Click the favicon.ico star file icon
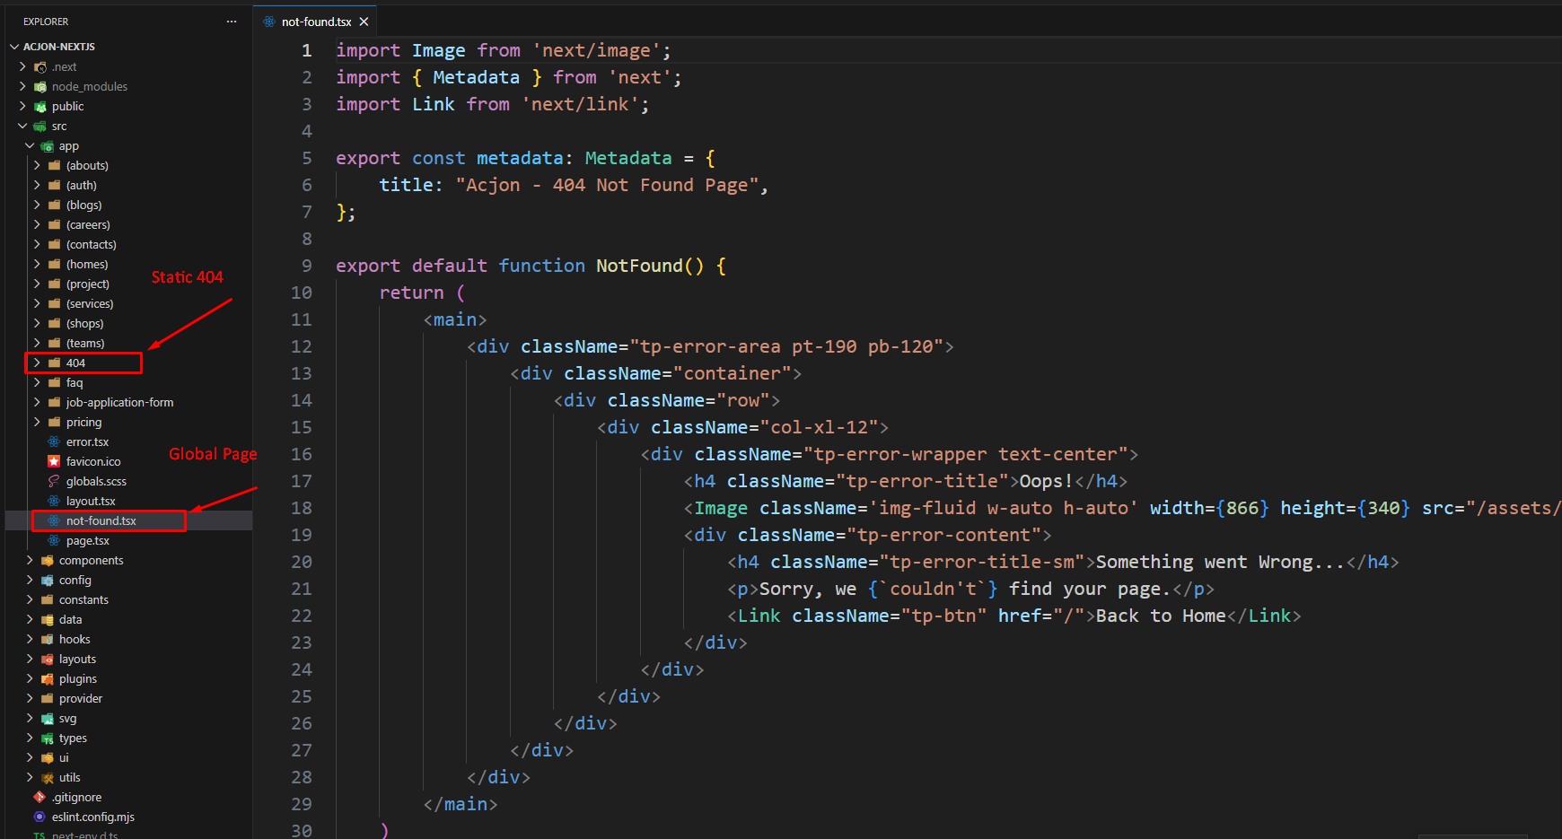This screenshot has height=839, width=1562. coord(54,461)
